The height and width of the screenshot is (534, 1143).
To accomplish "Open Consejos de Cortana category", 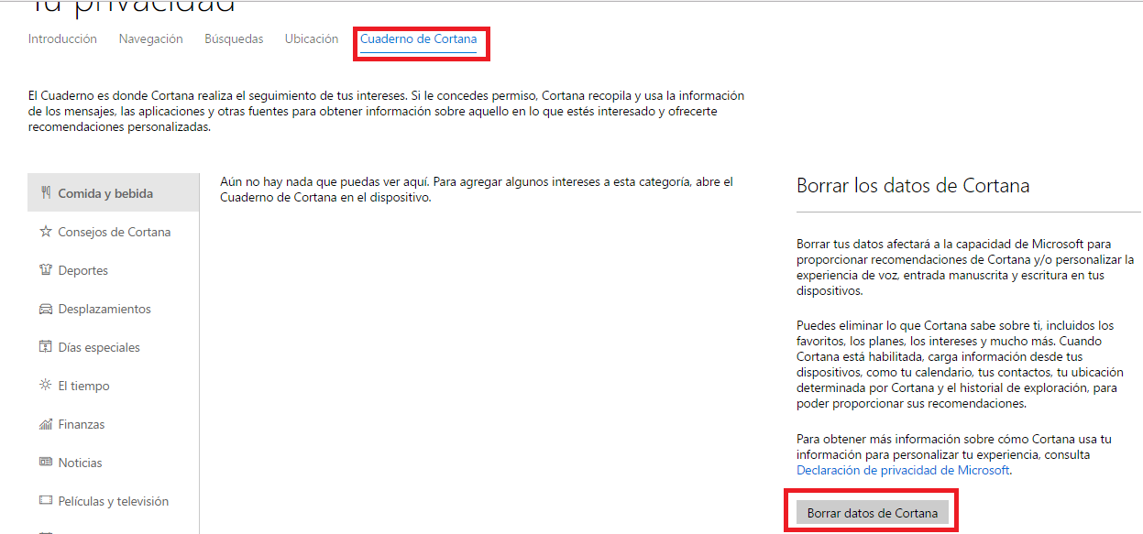I will point(114,232).
